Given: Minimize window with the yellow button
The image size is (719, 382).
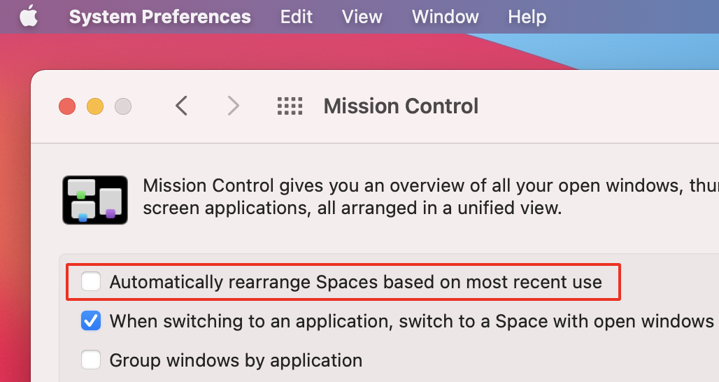Looking at the screenshot, I should click(95, 106).
